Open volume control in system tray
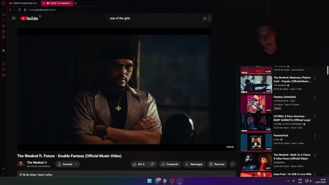 (310, 181)
